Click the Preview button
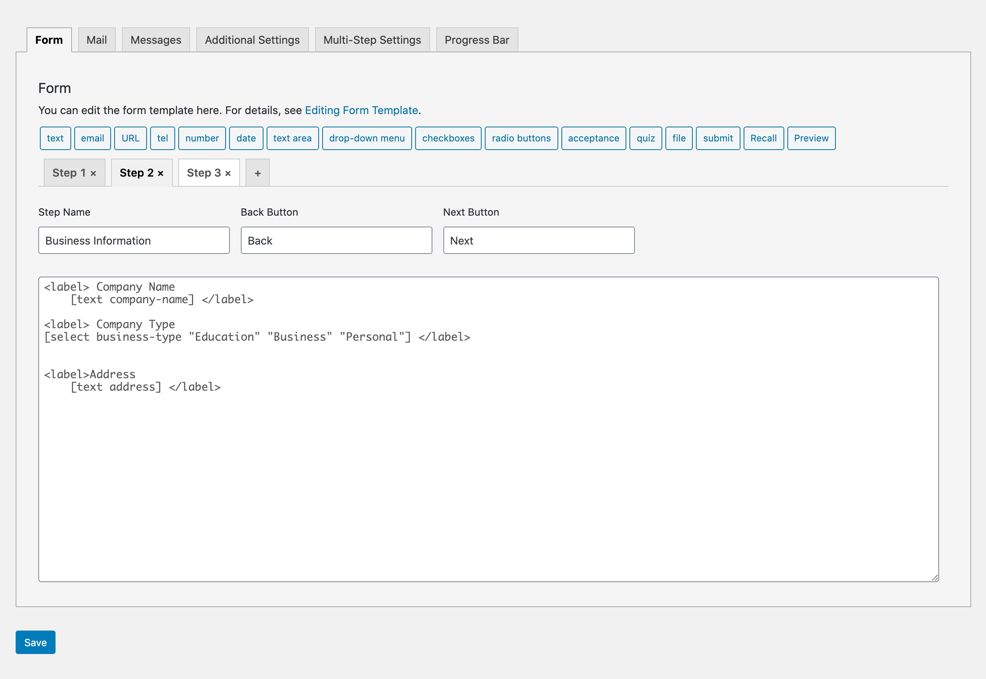986x679 pixels. tap(811, 138)
